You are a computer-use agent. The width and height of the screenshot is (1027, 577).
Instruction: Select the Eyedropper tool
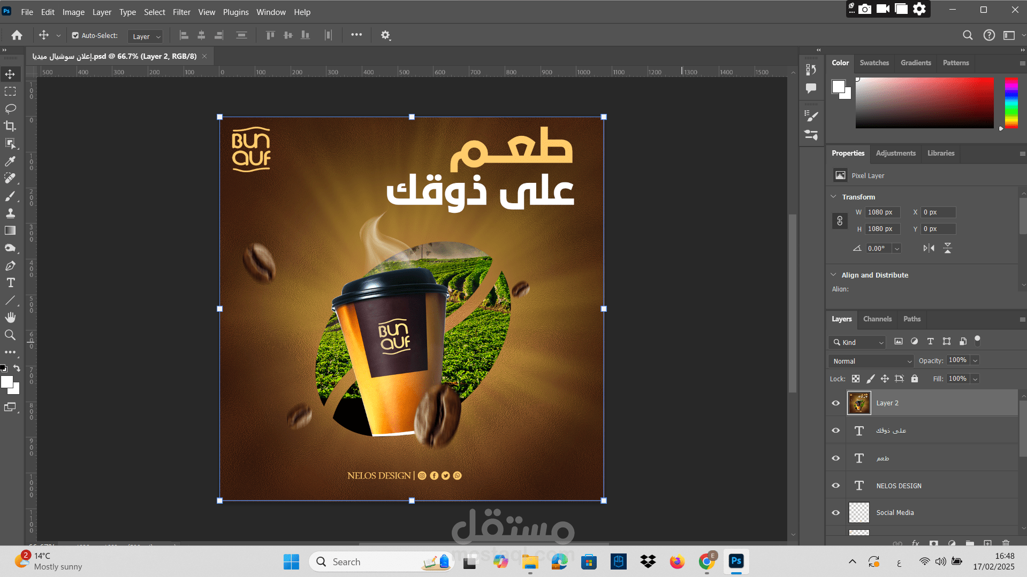pos(10,161)
